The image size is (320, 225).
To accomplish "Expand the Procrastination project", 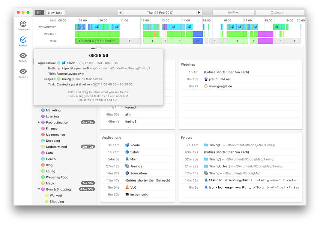I will click(39, 122).
